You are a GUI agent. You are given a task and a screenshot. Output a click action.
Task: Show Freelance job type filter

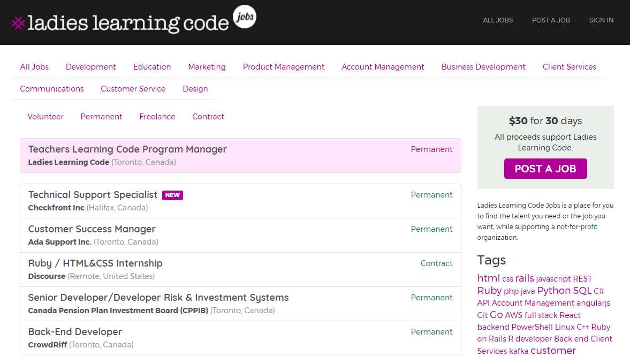157,117
